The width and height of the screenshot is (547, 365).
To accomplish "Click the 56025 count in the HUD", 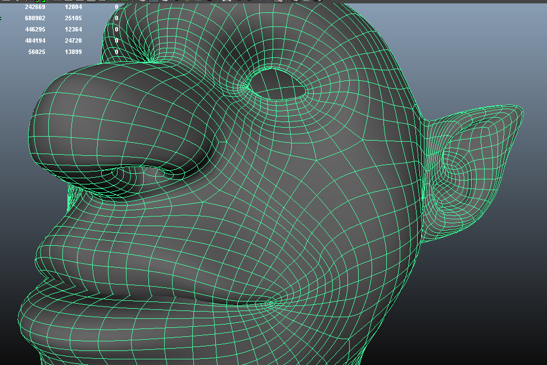I will 37,52.
